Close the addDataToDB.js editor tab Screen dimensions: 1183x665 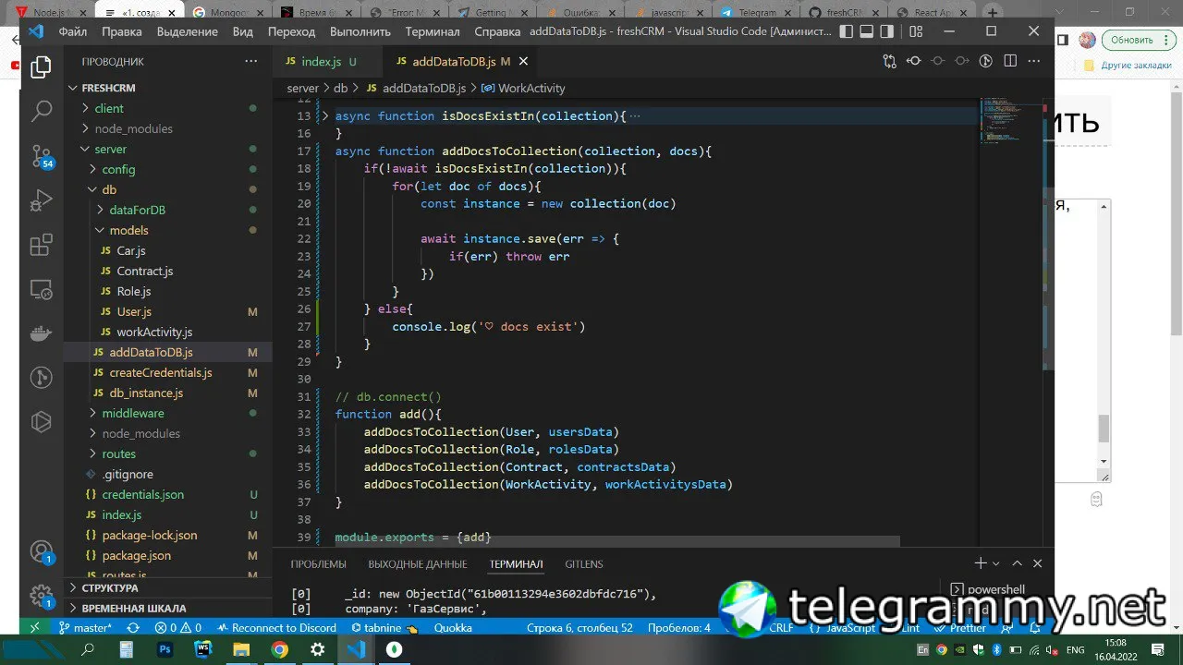[524, 62]
